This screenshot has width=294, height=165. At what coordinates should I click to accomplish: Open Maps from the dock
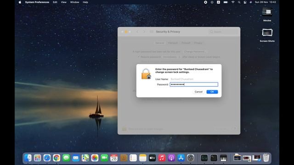pyautogui.click(x=85, y=158)
